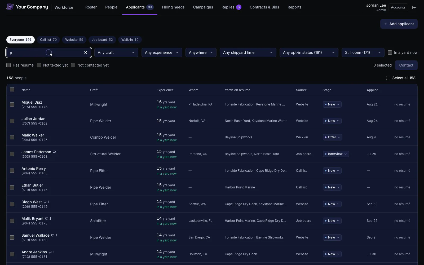This screenshot has height=265, width=424.
Task: Select Miguel Diaz's row checkbox
Action: tap(12, 104)
